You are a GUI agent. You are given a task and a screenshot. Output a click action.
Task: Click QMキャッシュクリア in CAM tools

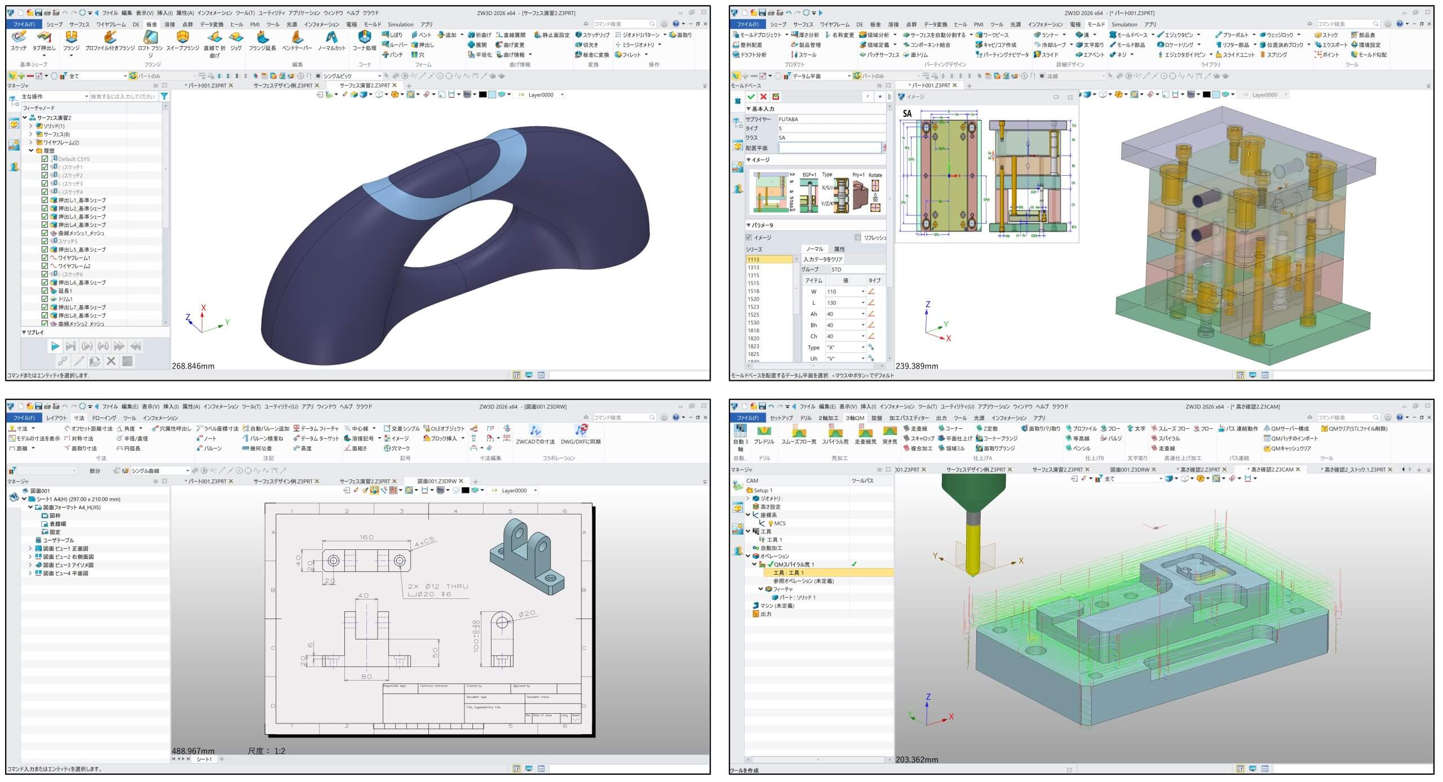click(x=1287, y=449)
